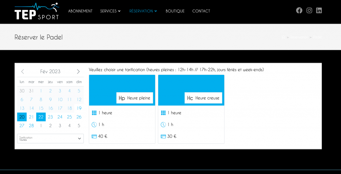Open the Abonnement menu item
Viewport: 341px width, 174px height.
click(80, 11)
